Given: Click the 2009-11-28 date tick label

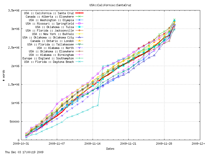Looking at the screenshot, I should [164, 144].
